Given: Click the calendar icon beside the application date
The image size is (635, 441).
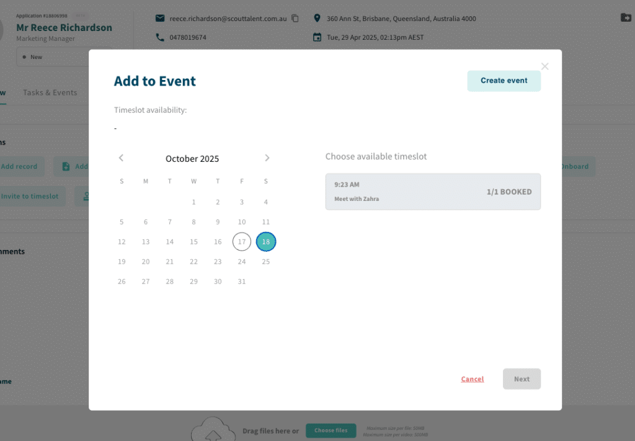Looking at the screenshot, I should pos(317,37).
